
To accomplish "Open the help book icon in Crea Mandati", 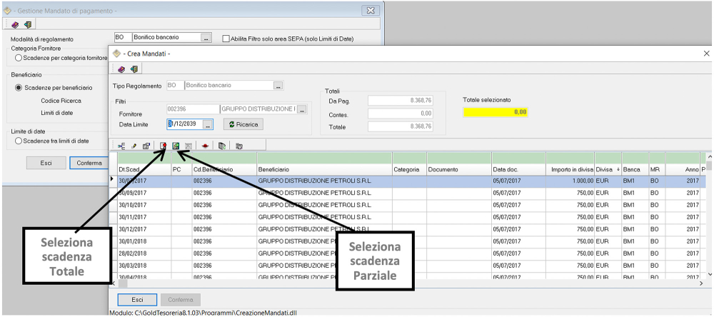I will (121, 69).
